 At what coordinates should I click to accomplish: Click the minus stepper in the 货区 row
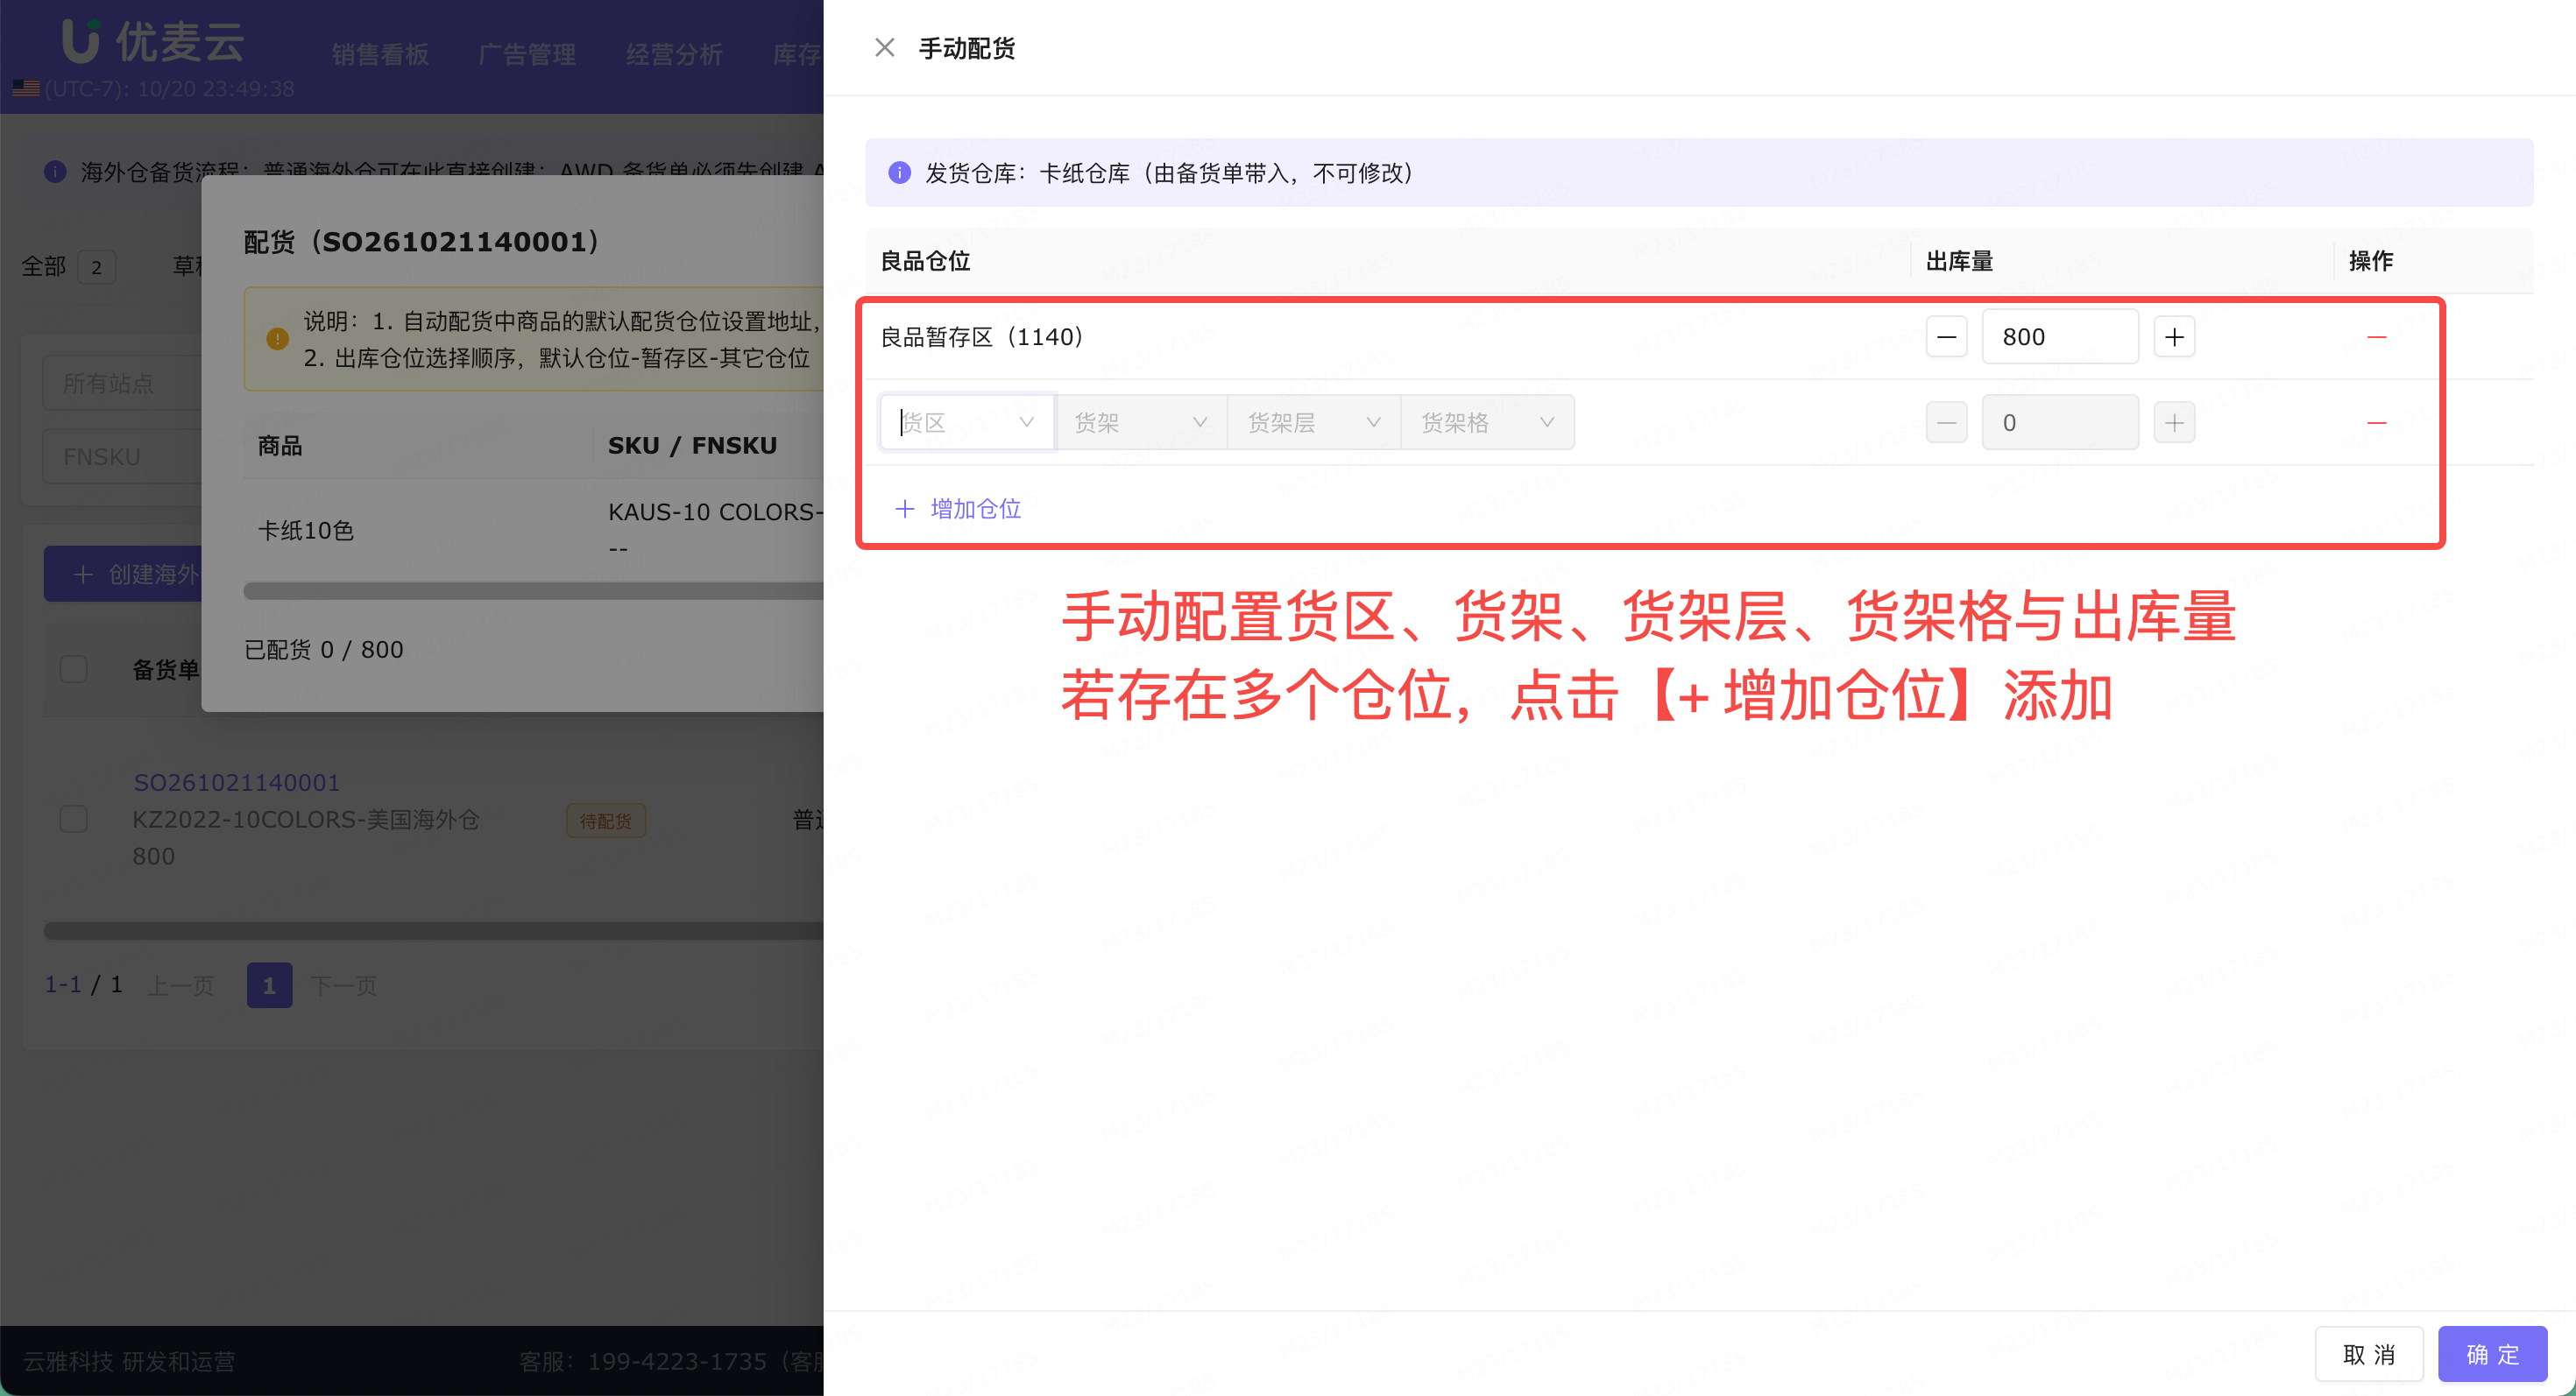tap(1946, 423)
